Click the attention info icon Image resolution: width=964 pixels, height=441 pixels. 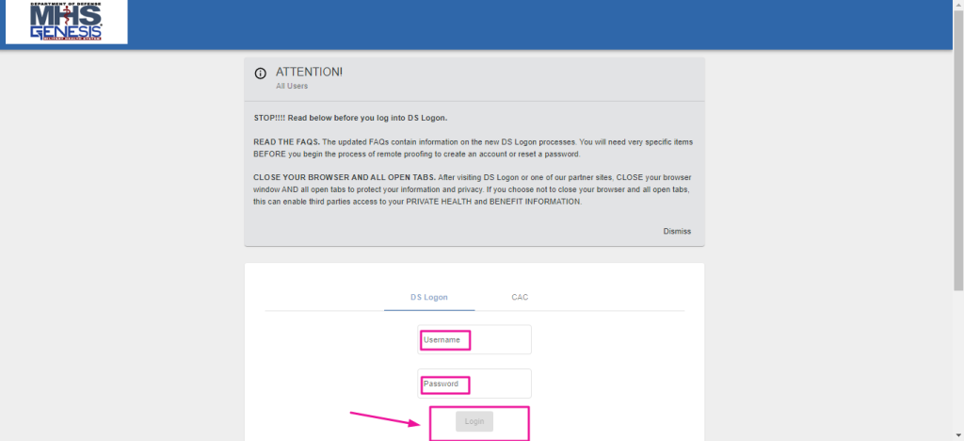[x=261, y=73]
